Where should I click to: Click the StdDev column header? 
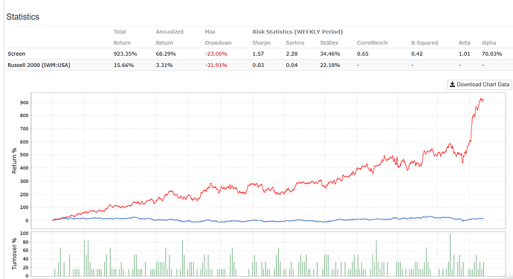point(329,43)
